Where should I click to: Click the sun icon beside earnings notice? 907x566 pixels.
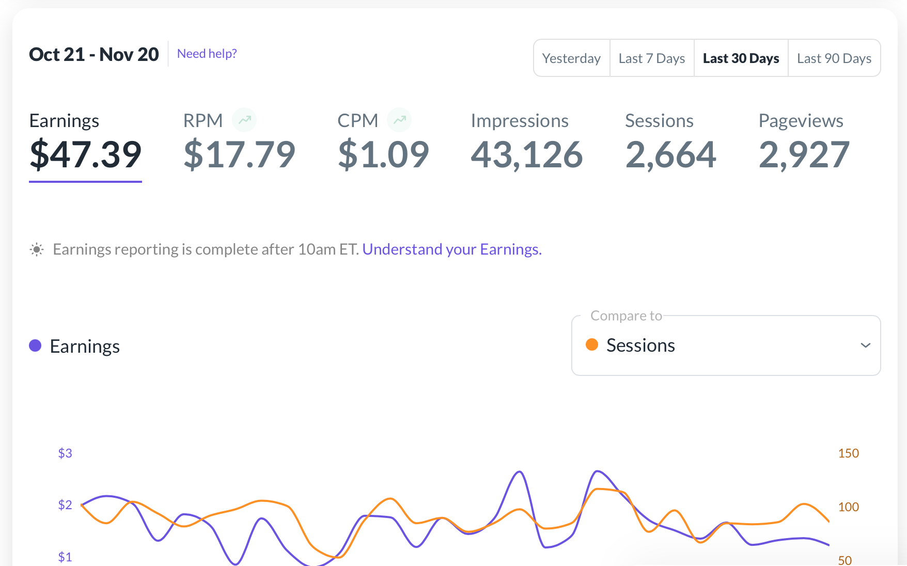[37, 250]
